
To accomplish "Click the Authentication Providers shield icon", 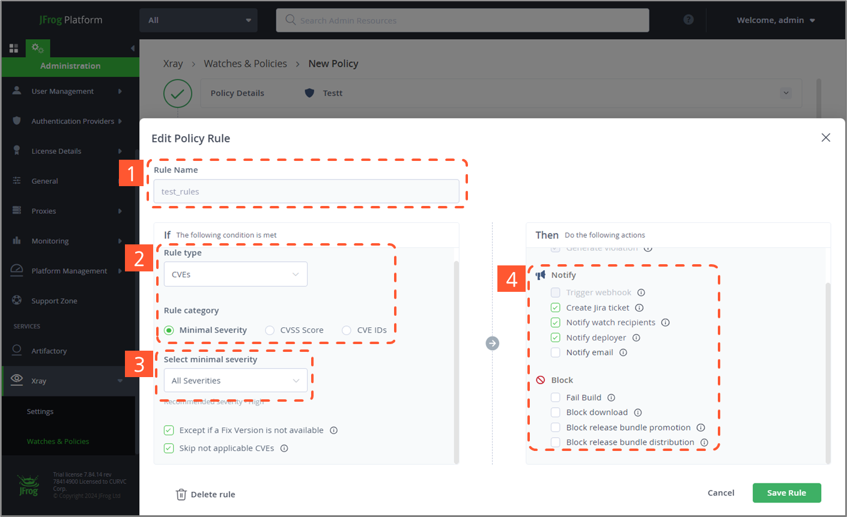I will point(17,121).
